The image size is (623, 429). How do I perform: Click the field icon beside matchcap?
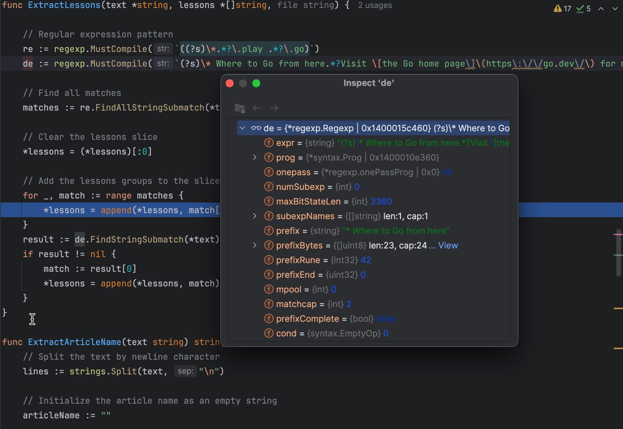click(268, 304)
